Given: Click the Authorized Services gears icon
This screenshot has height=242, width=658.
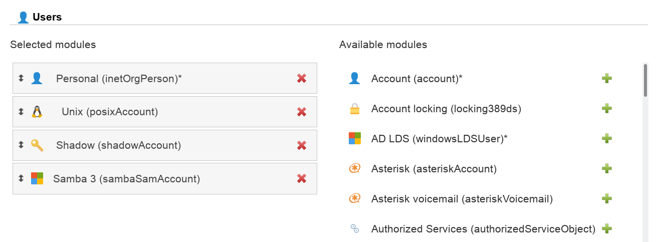Looking at the screenshot, I should [x=355, y=229].
